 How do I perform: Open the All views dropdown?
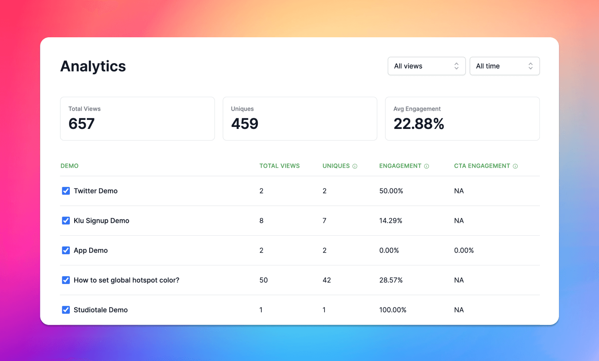pos(426,66)
